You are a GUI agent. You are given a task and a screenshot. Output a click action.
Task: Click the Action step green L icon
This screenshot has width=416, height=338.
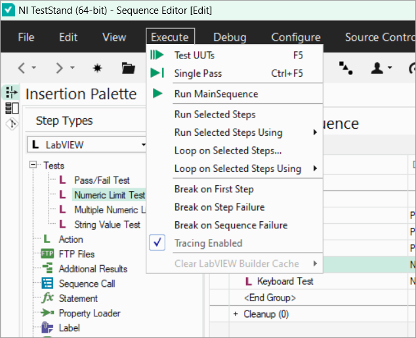click(x=47, y=239)
